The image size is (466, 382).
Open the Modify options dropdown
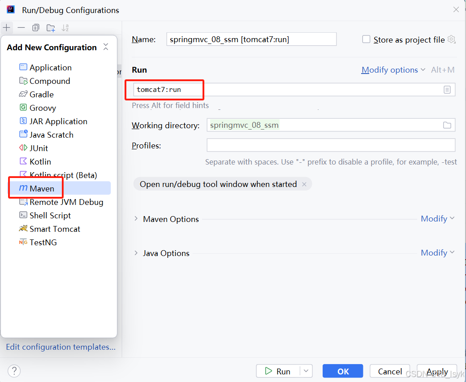[393, 70]
